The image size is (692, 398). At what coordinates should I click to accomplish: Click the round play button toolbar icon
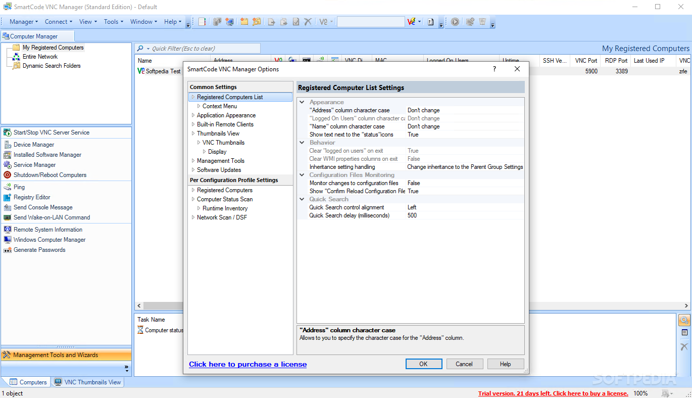pos(455,22)
